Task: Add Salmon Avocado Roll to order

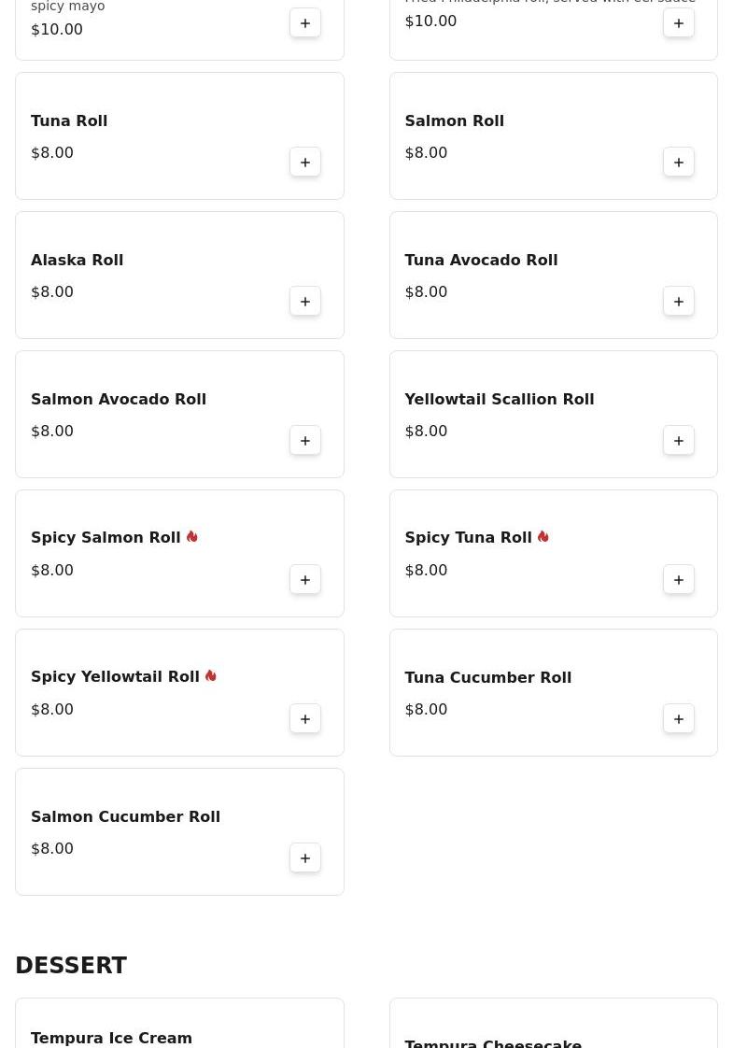Action: click(305, 441)
